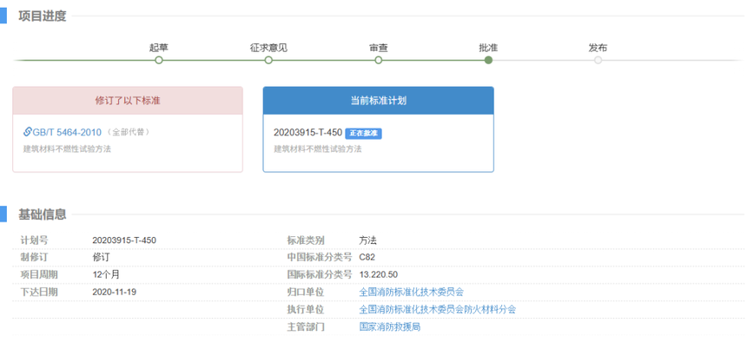Click the 征求意见 stage label
Viewport: 747px width, 349px height.
coord(268,47)
